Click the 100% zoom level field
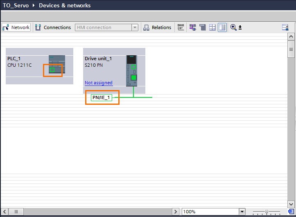 [210, 212]
